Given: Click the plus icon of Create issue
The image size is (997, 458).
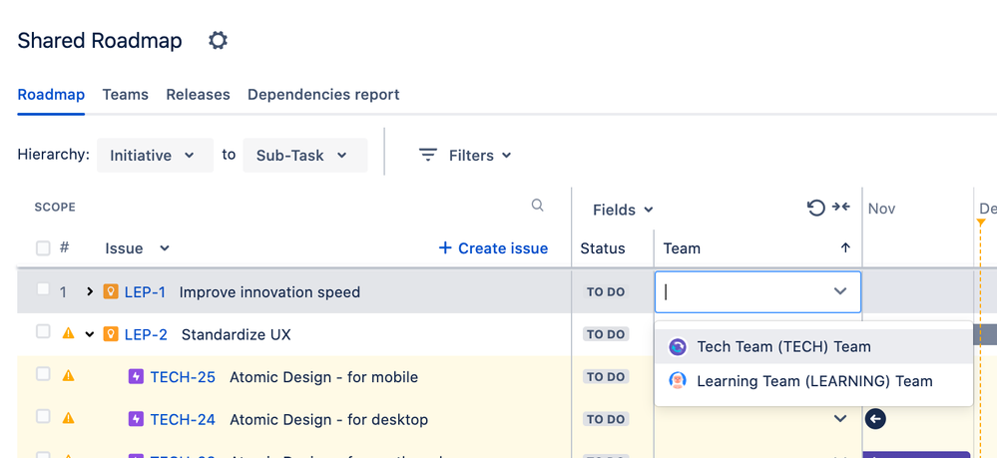Looking at the screenshot, I should 445,248.
